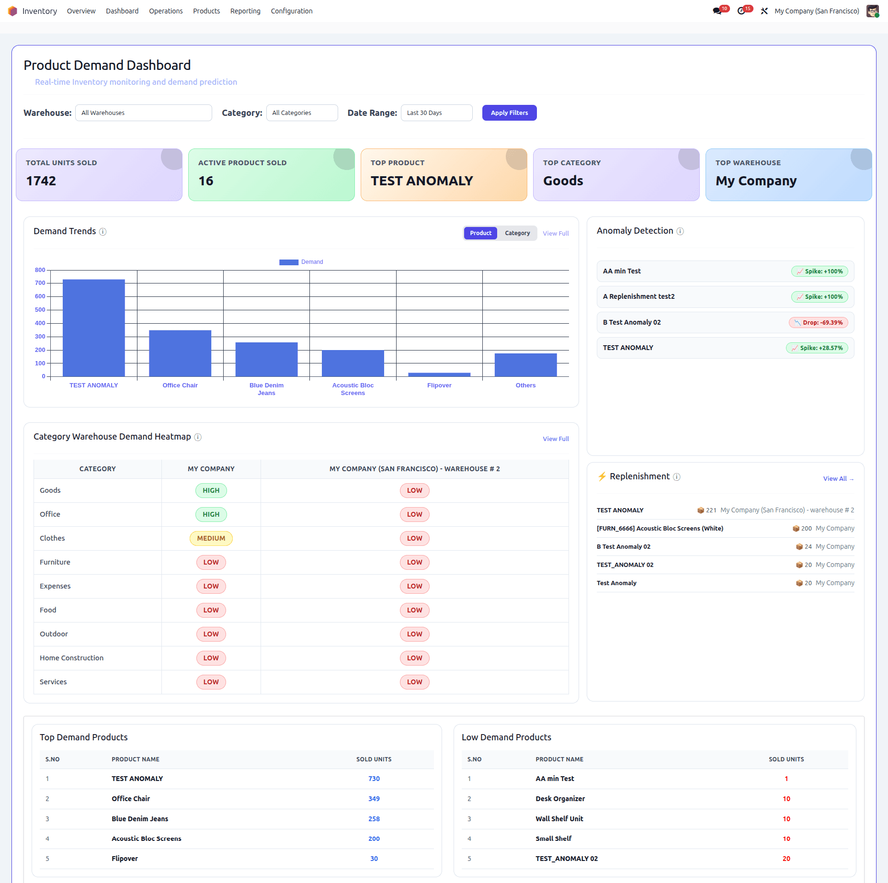Click the Replenishment lightning bolt icon
The width and height of the screenshot is (888, 883).
(x=602, y=476)
